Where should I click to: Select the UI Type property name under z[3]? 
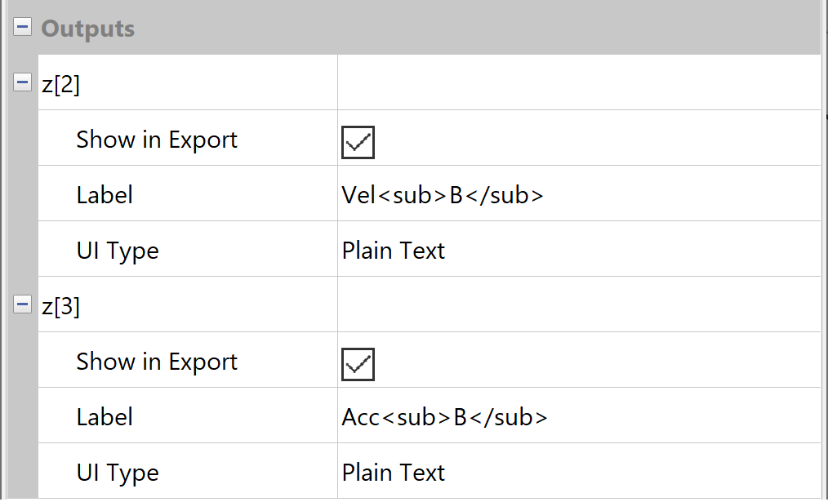118,473
